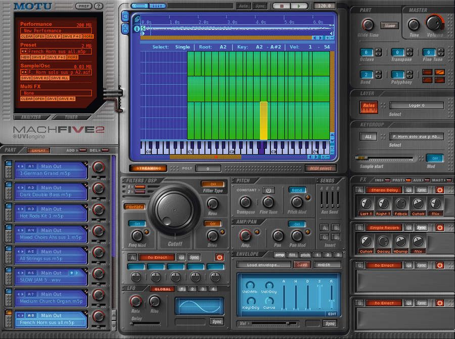The width and height of the screenshot is (455, 339).
Task: Click the Freq Mod plus modulation icon
Action: point(147,232)
